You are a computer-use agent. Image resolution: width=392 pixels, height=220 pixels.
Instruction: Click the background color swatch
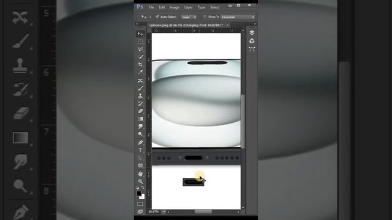142,197
